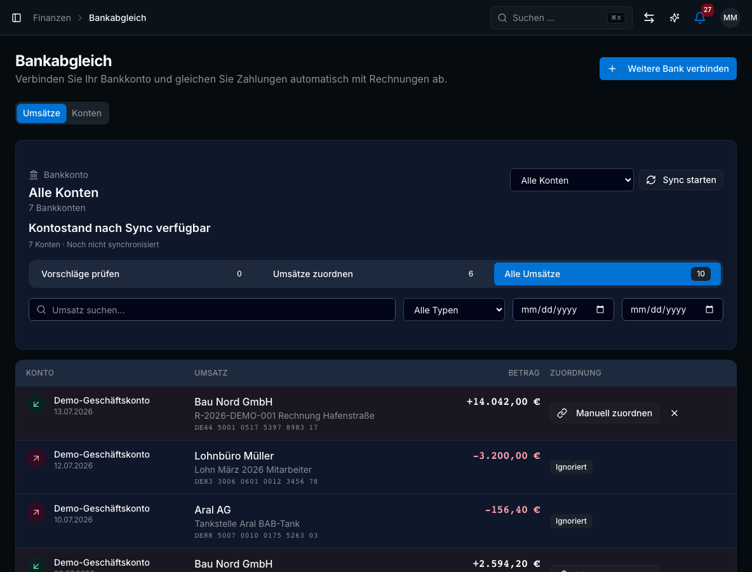This screenshot has width=752, height=572.
Task: Click IBAN DE44 5001 0517 5397 8983 17
Action: [x=256, y=428]
